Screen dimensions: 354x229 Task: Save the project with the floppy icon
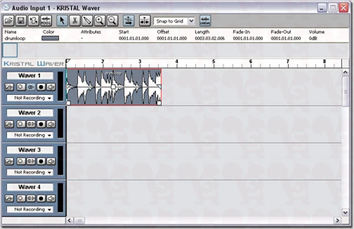point(21,21)
